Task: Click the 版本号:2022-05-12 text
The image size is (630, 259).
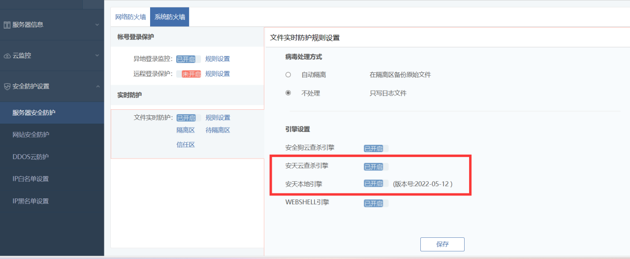Action: (x=422, y=184)
